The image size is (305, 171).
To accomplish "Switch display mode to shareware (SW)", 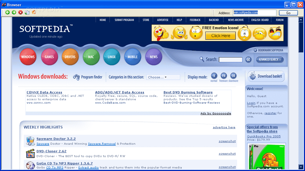I will pyautogui.click(x=233, y=76).
